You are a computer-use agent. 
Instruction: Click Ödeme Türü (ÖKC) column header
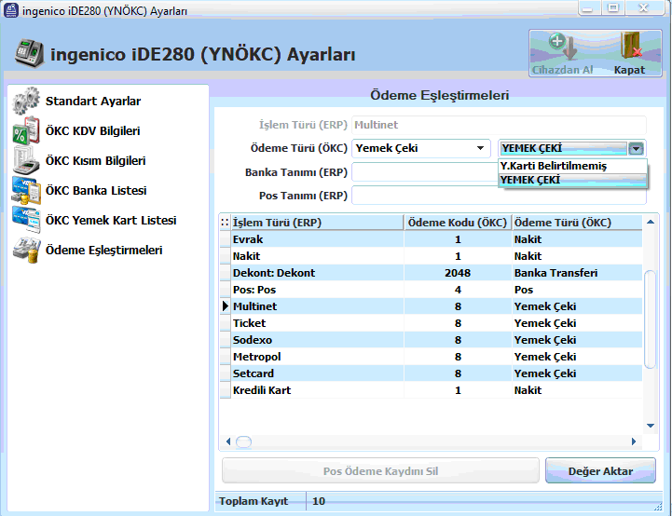tap(577, 223)
